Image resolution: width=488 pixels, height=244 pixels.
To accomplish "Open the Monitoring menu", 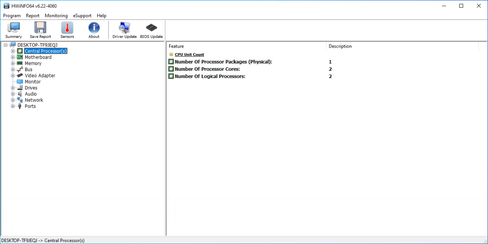I will (x=56, y=16).
